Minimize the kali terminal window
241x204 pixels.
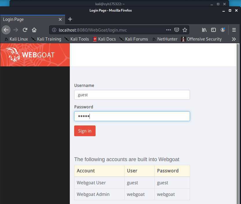(x=212, y=4)
